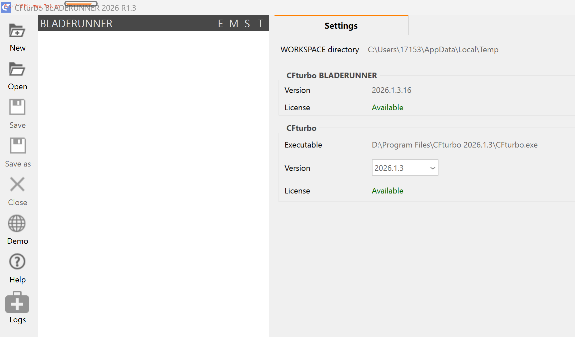Screen dimensions: 575x337
Task: Switch to the Settings tab
Action: 341,26
